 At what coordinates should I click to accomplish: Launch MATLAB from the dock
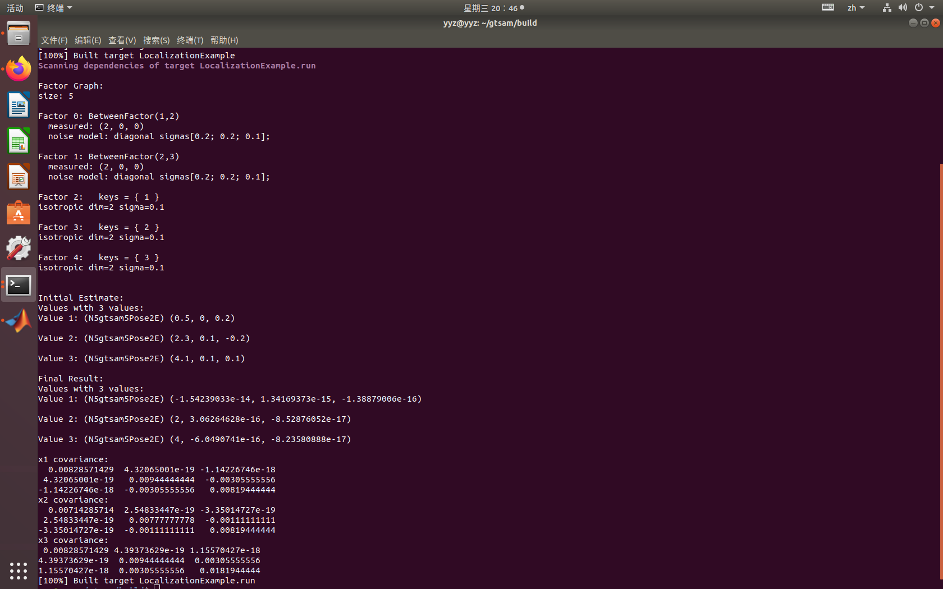[19, 320]
